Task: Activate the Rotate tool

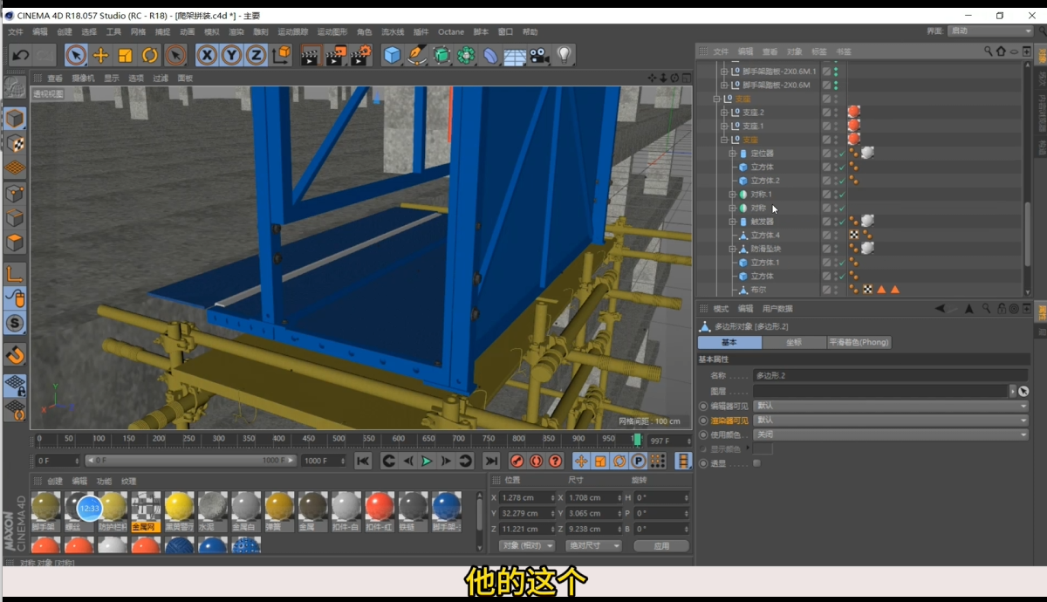Action: coord(150,55)
